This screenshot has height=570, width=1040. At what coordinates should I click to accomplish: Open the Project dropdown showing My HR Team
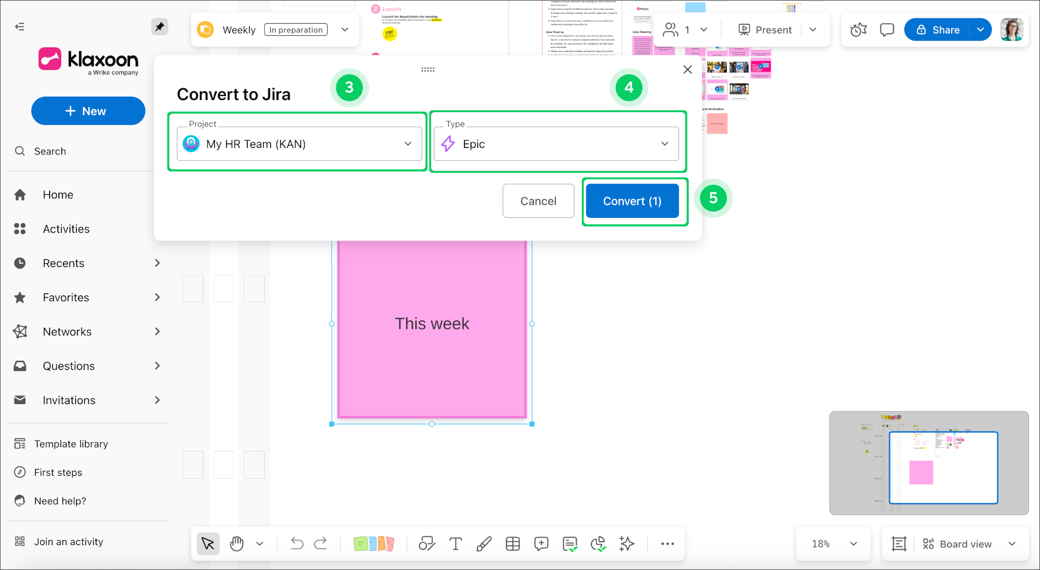coord(299,144)
